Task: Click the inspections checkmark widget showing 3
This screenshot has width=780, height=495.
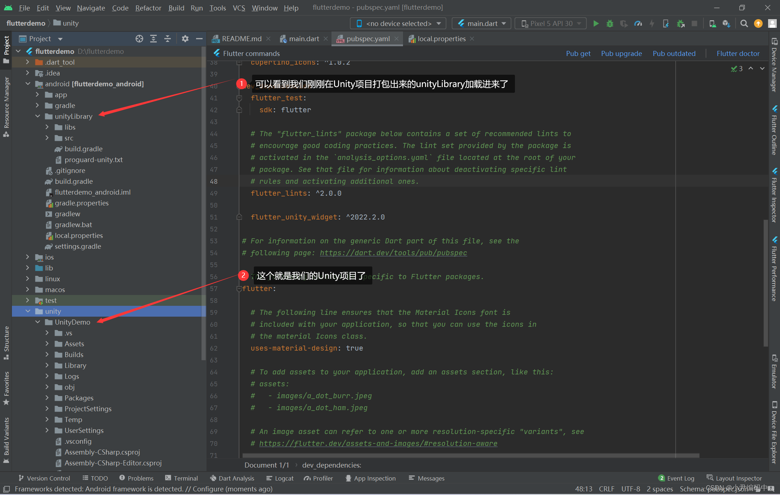Action: pos(737,68)
